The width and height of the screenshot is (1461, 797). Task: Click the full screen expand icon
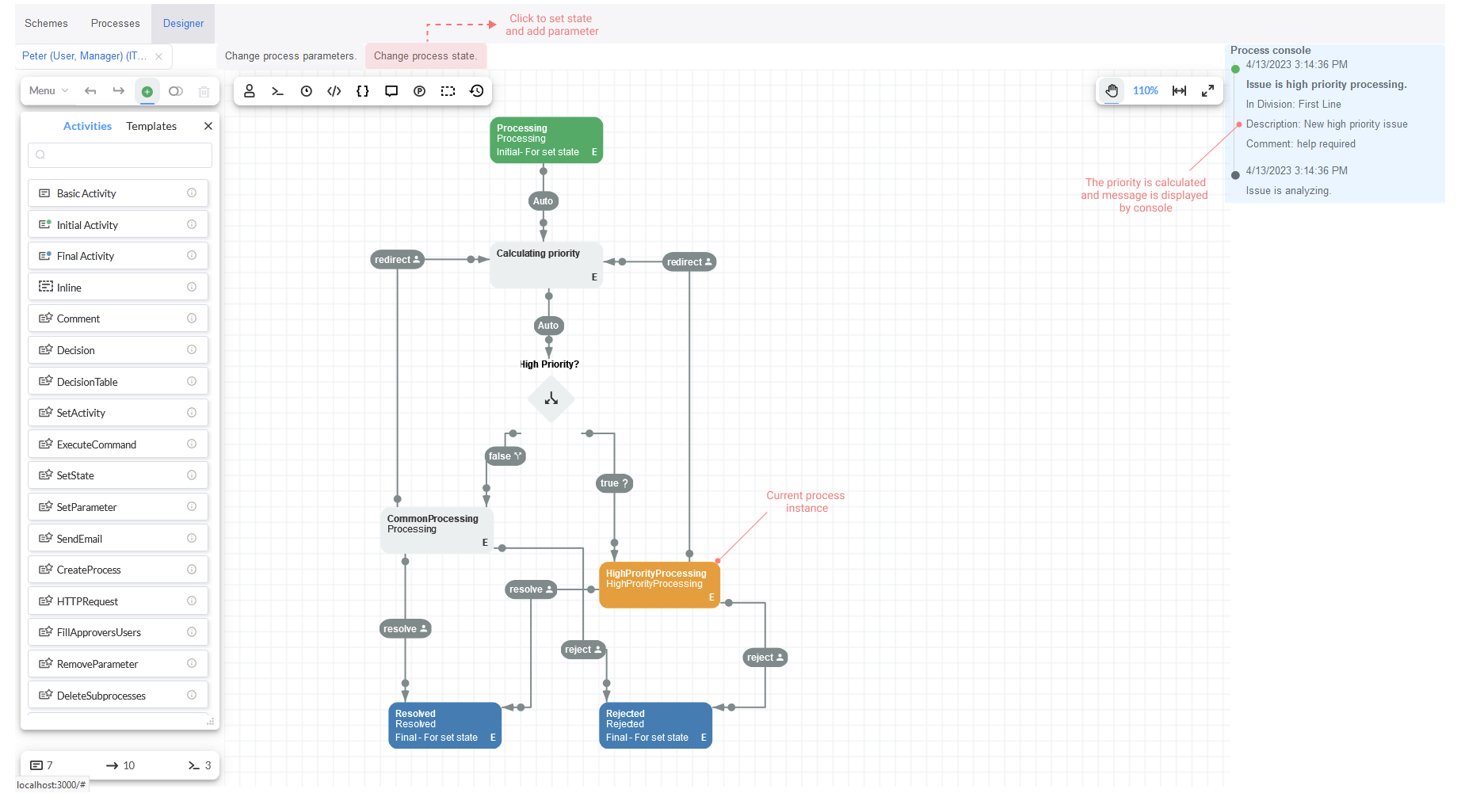(x=1208, y=91)
